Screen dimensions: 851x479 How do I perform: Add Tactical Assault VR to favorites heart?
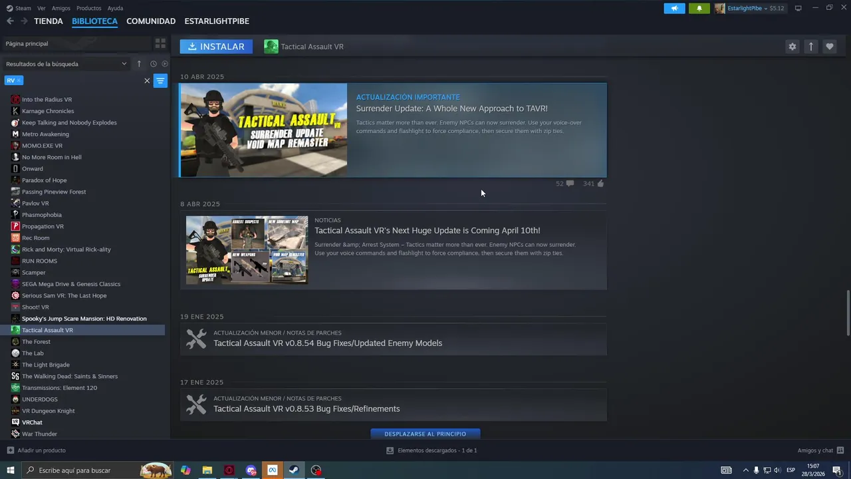829,47
